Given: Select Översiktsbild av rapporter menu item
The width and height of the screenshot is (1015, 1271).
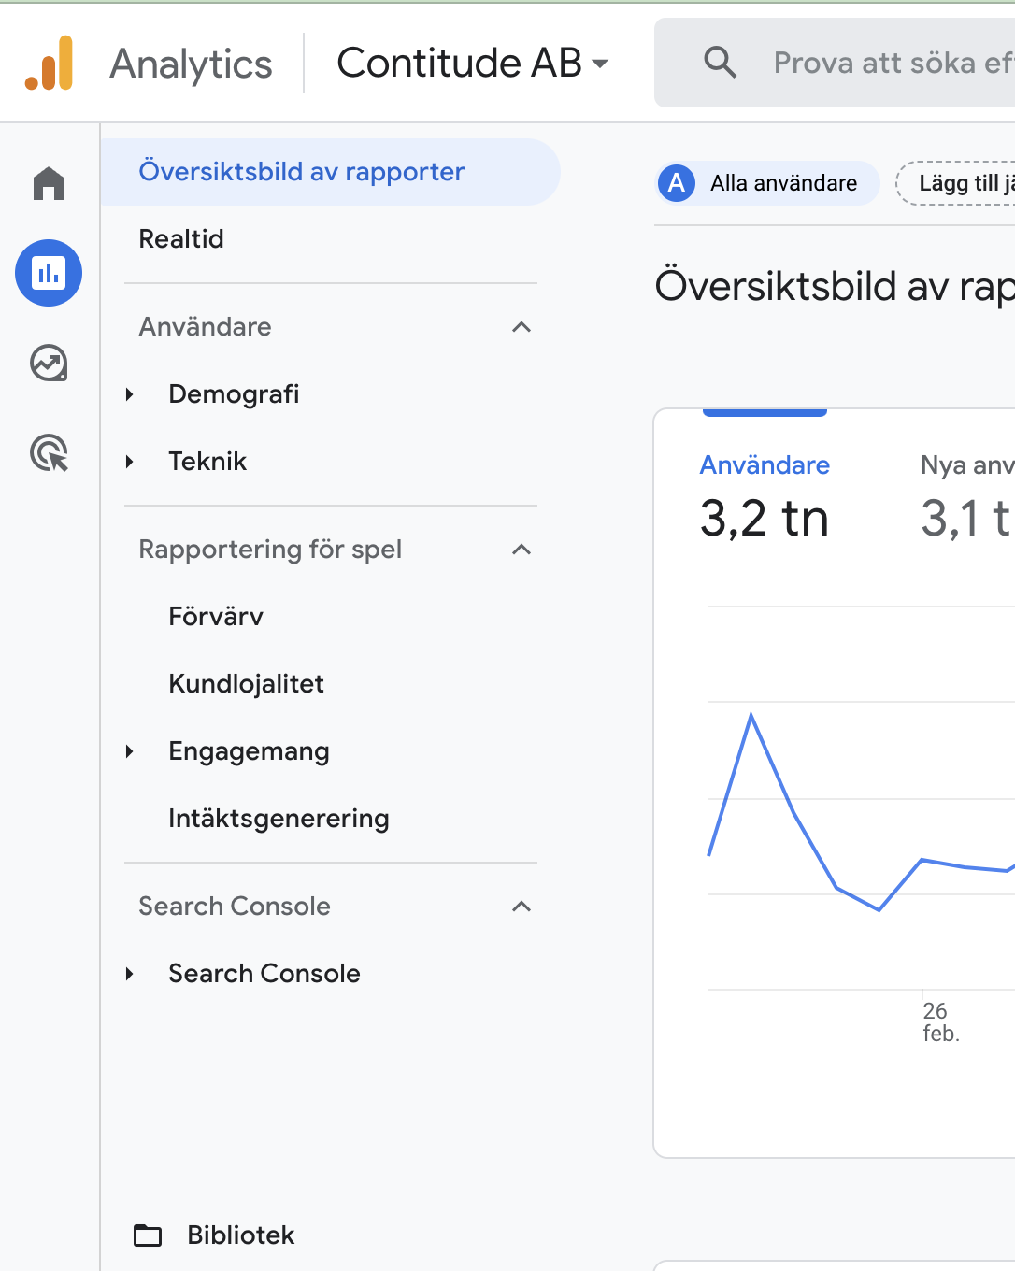Looking at the screenshot, I should (x=330, y=172).
